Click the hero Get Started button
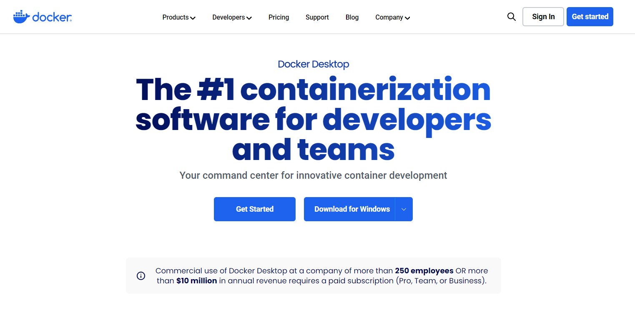 pos(255,209)
